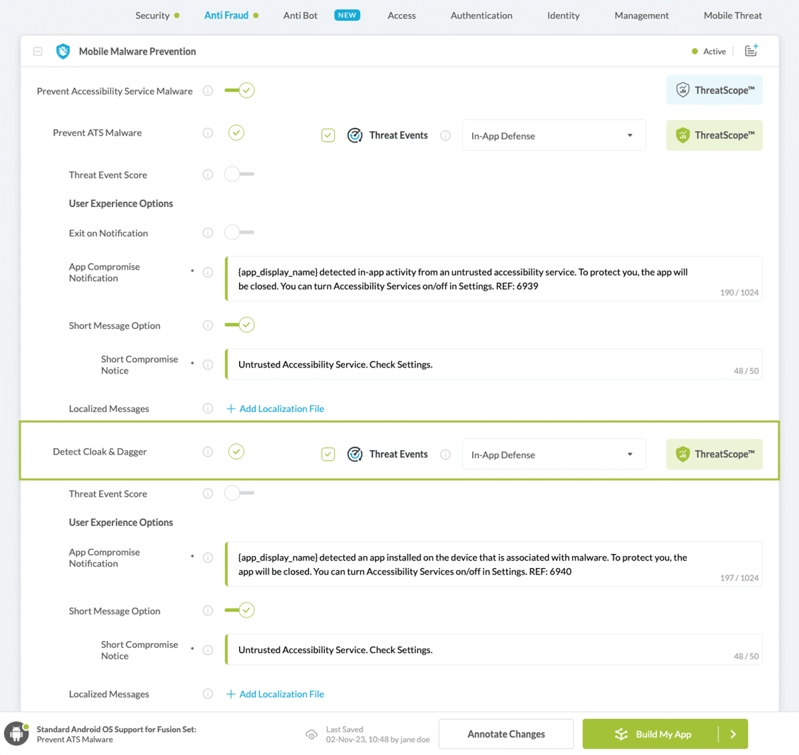The width and height of the screenshot is (799, 755).
Task: Click Threat Events icon in Prevent ATS Malware row
Action: point(355,136)
